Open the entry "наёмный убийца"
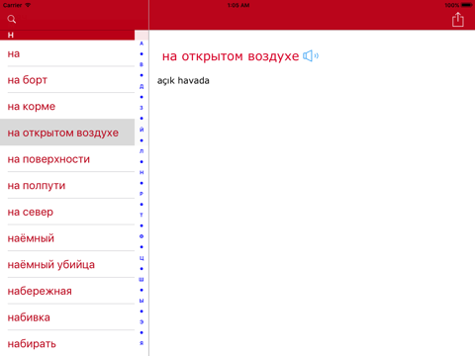This screenshot has height=356, width=475. click(x=67, y=264)
